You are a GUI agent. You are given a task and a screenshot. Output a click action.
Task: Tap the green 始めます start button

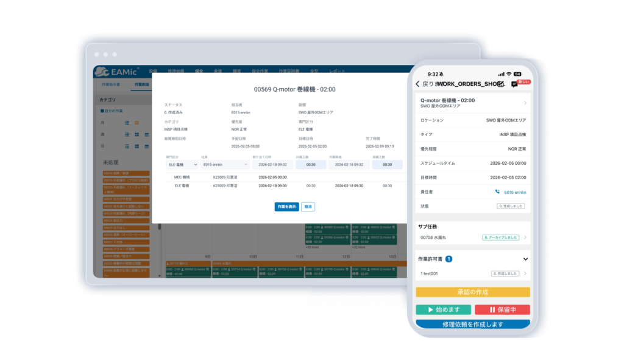pos(444,310)
